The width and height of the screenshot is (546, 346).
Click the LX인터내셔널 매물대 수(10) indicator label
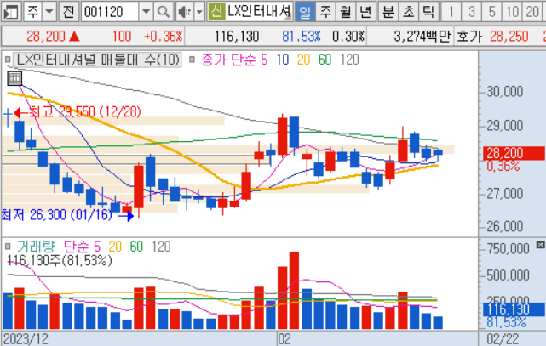pos(98,60)
